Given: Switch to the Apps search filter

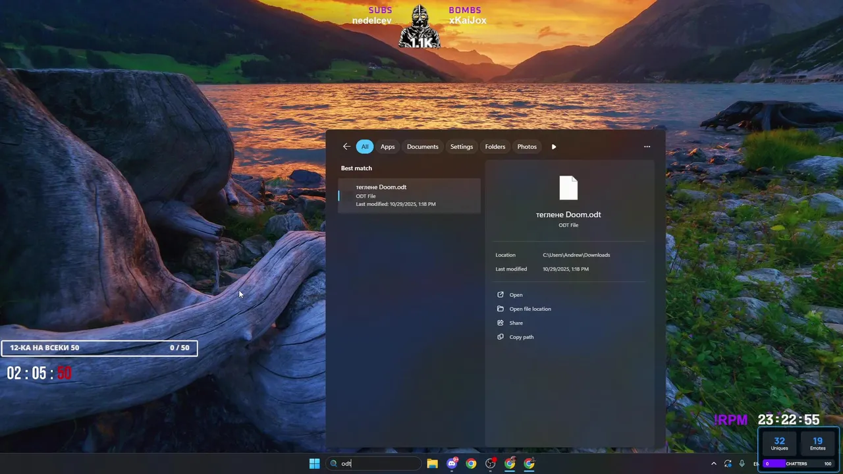Looking at the screenshot, I should click(388, 147).
